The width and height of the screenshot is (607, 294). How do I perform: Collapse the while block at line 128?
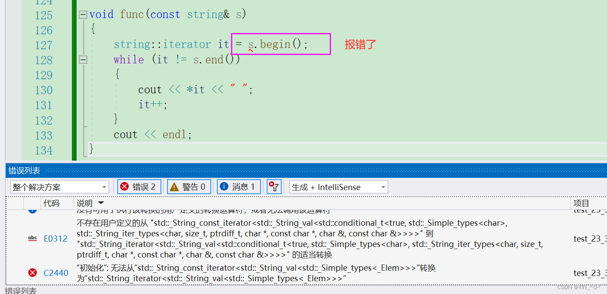click(x=83, y=59)
